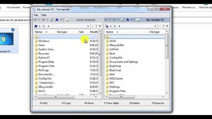Viewport: 212px width, 119px height.
Task: Click the remote PC thumbnail in main window
Action: 6,39
